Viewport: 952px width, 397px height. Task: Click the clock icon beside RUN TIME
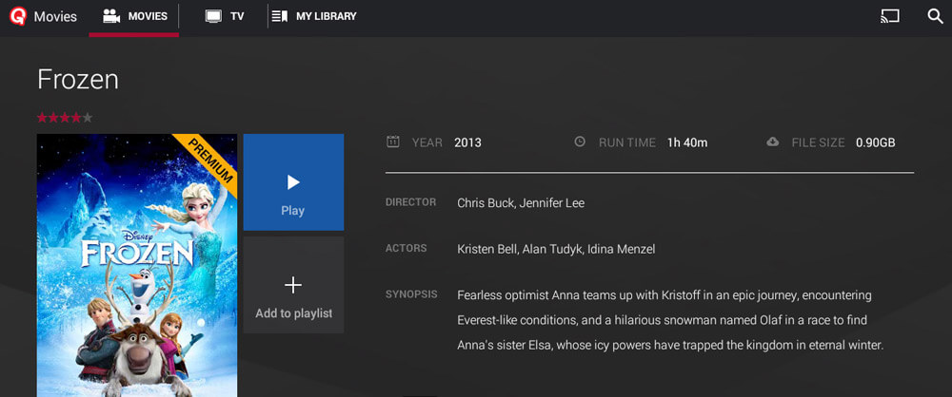coord(580,142)
